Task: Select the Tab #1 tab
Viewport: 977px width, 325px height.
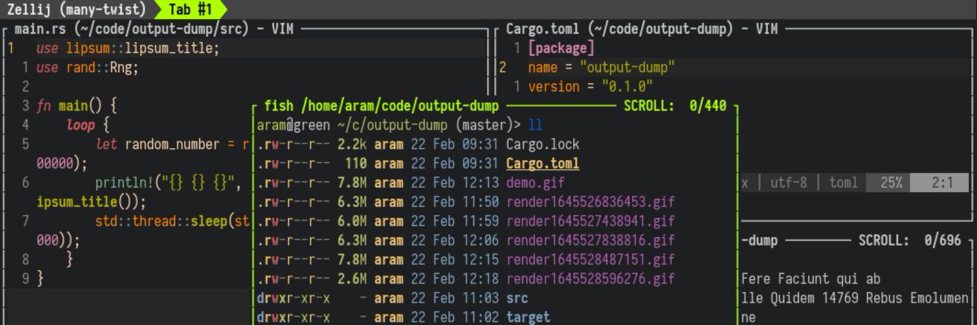Action: [x=190, y=9]
